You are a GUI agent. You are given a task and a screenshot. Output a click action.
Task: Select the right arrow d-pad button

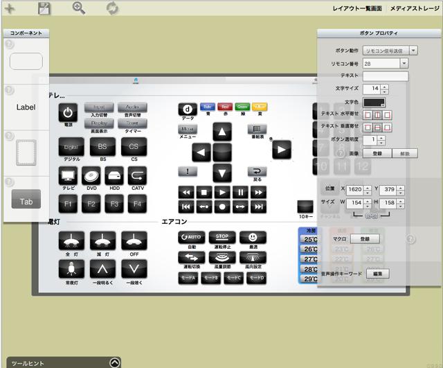pyautogui.click(x=282, y=150)
